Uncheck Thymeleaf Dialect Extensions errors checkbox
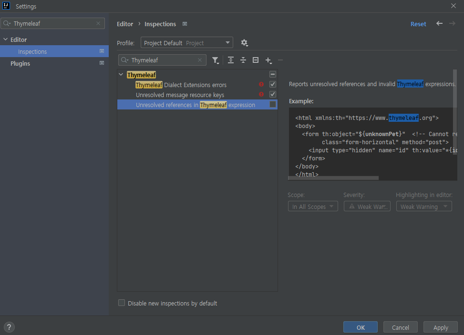Viewport: 464px width, 335px height. 273,84
